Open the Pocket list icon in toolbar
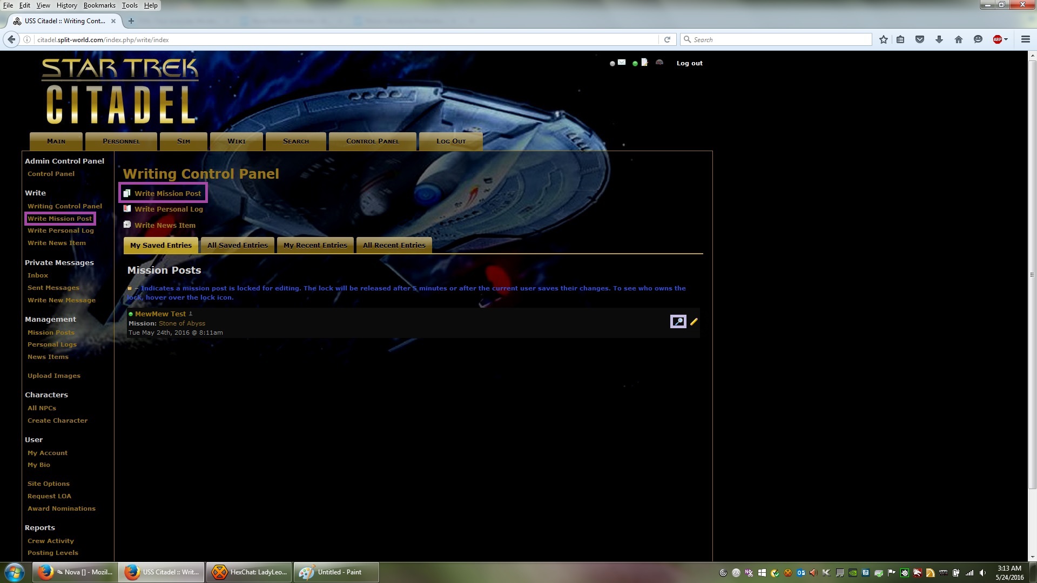Viewport: 1037px width, 583px height. [x=920, y=39]
